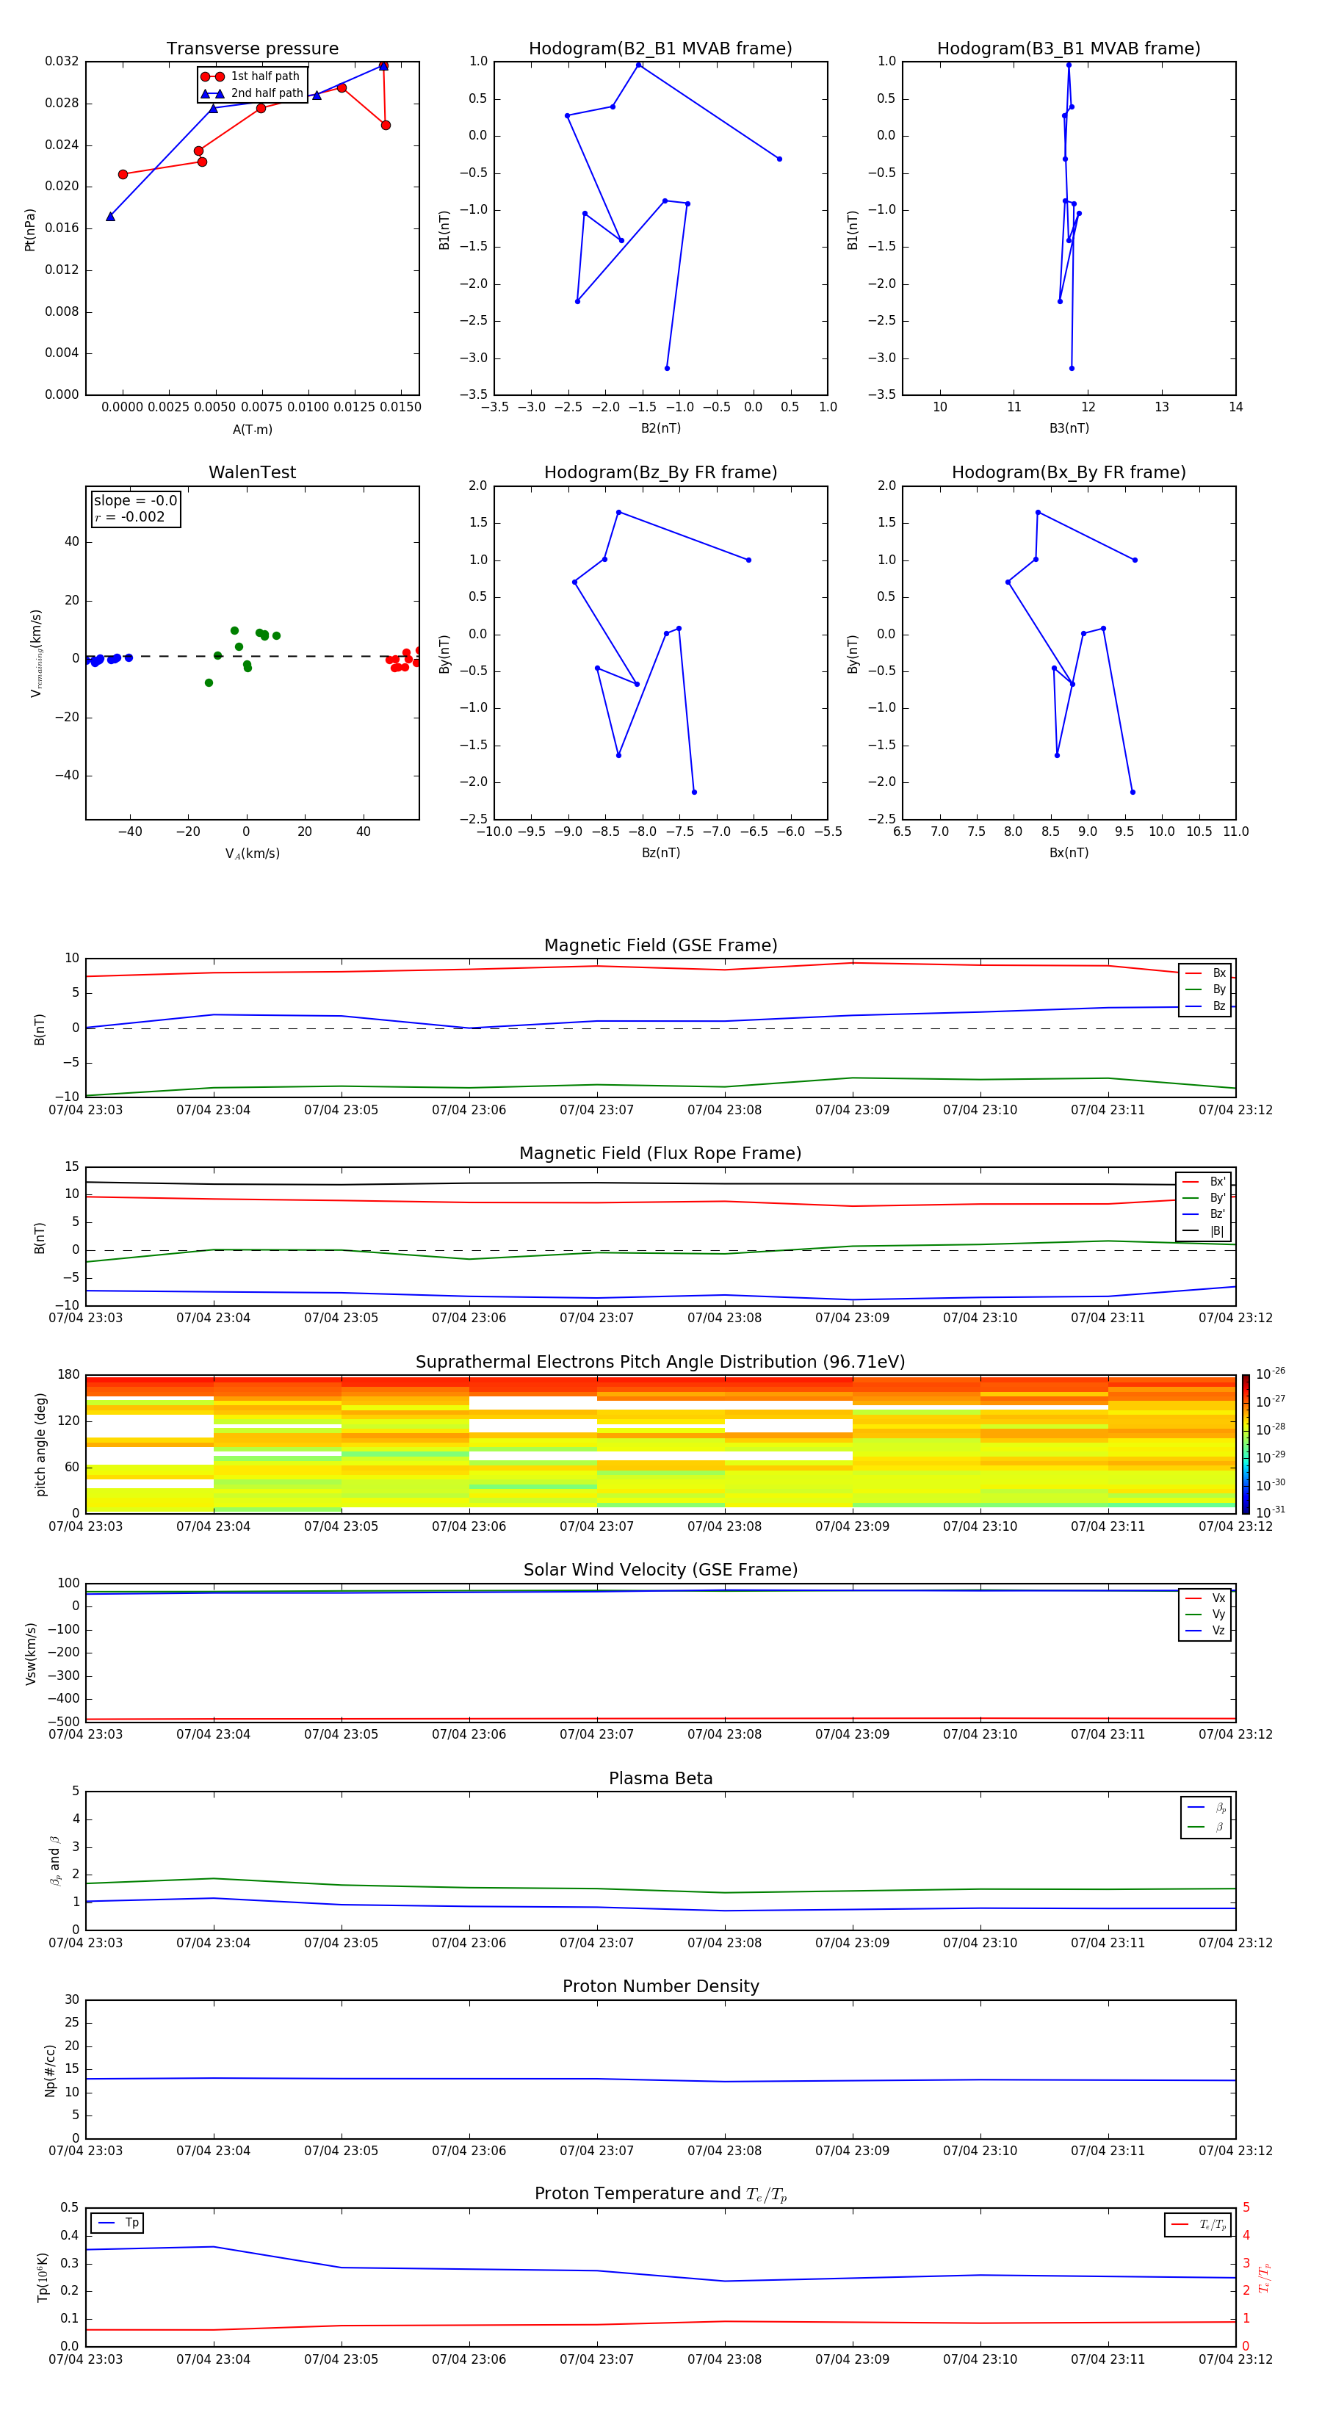Image resolution: width=1322 pixels, height=2424 pixels.
Task: Click the 'Hodogram(Bz_By FR frame)' title
Action: [660, 472]
